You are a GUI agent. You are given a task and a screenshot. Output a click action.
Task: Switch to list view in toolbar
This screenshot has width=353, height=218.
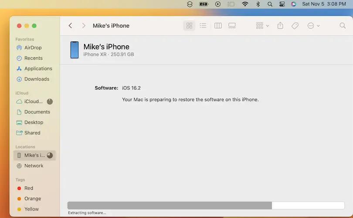tap(203, 26)
